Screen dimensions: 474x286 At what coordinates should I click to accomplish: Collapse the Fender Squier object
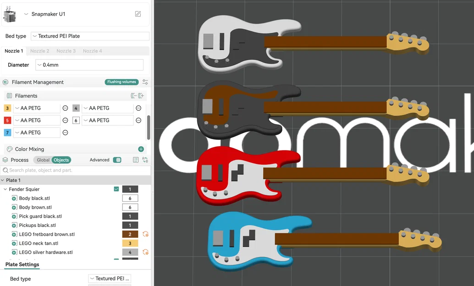[5, 189]
